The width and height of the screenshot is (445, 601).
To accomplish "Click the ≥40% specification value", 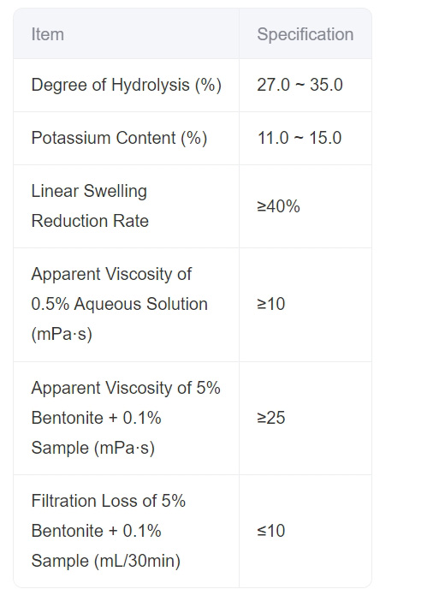I will pos(278,206).
